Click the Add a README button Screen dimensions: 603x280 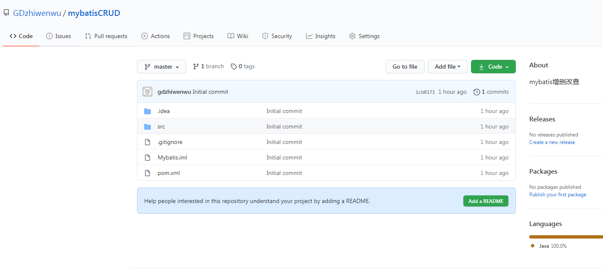485,201
